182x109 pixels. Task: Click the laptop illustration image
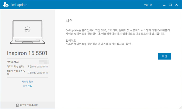[x=28, y=32]
